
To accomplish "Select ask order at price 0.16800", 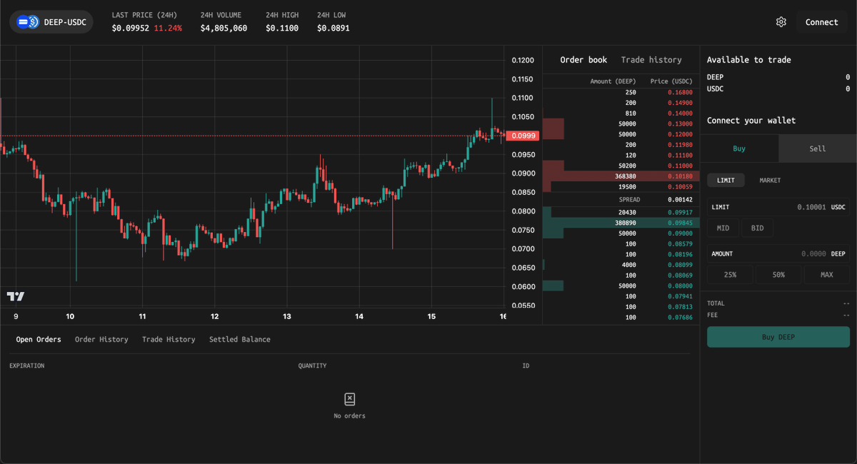I will coord(621,92).
